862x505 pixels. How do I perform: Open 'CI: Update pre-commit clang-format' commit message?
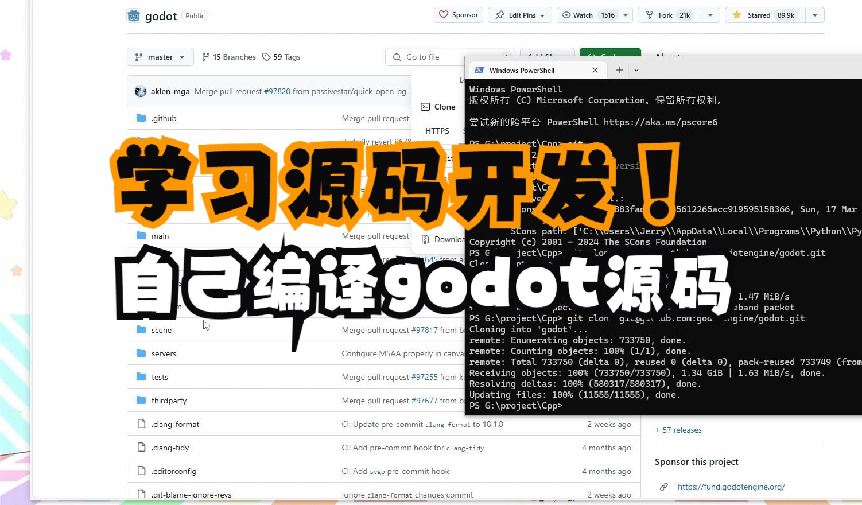click(422, 424)
